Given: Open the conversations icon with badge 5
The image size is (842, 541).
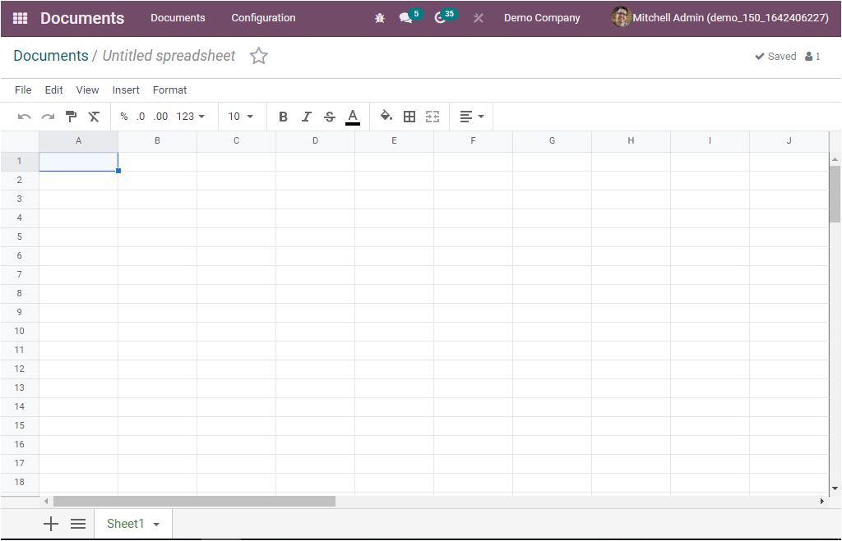Looking at the screenshot, I should click(410, 16).
